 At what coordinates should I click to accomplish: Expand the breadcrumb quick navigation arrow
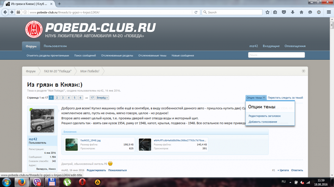tap(303, 71)
